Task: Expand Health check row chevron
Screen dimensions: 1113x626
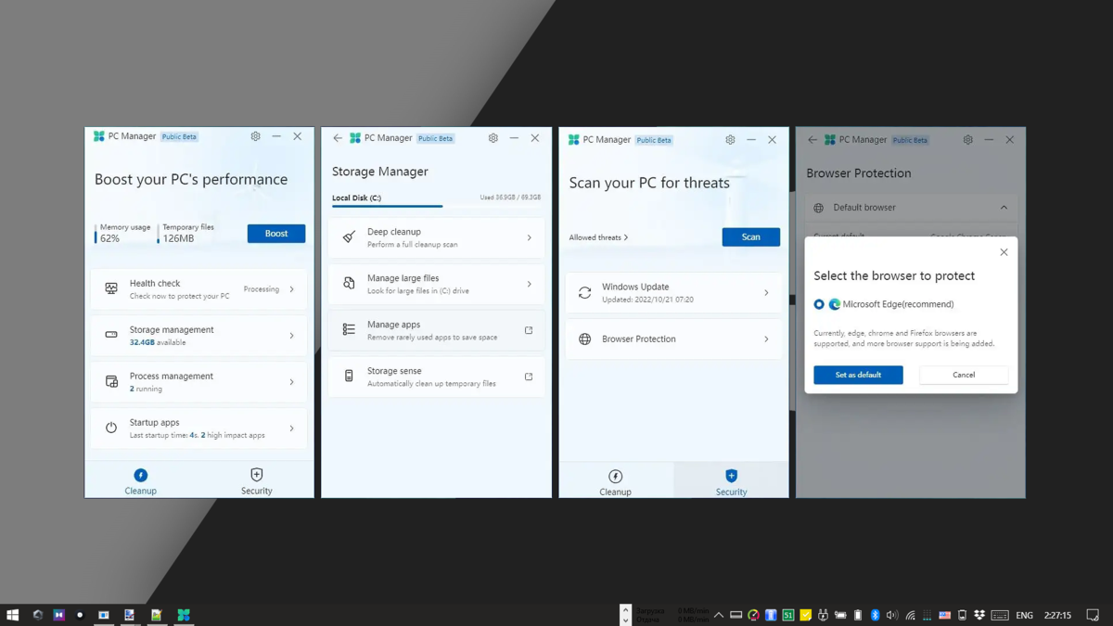Action: click(292, 289)
